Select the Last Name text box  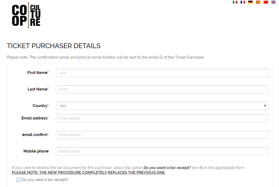[x=162, y=89]
